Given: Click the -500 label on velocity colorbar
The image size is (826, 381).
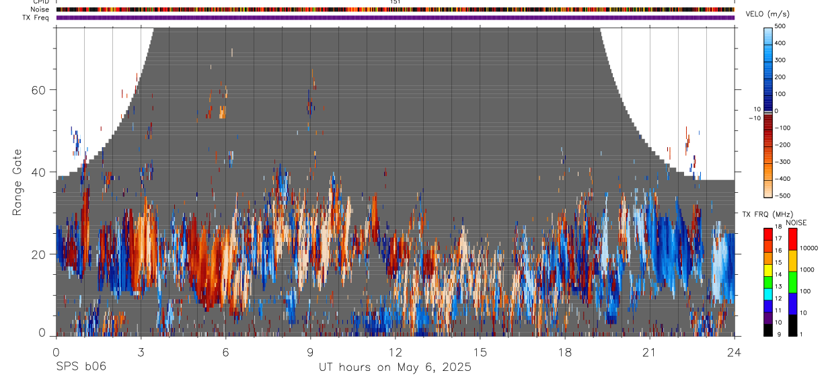Looking at the screenshot, I should 784,196.
